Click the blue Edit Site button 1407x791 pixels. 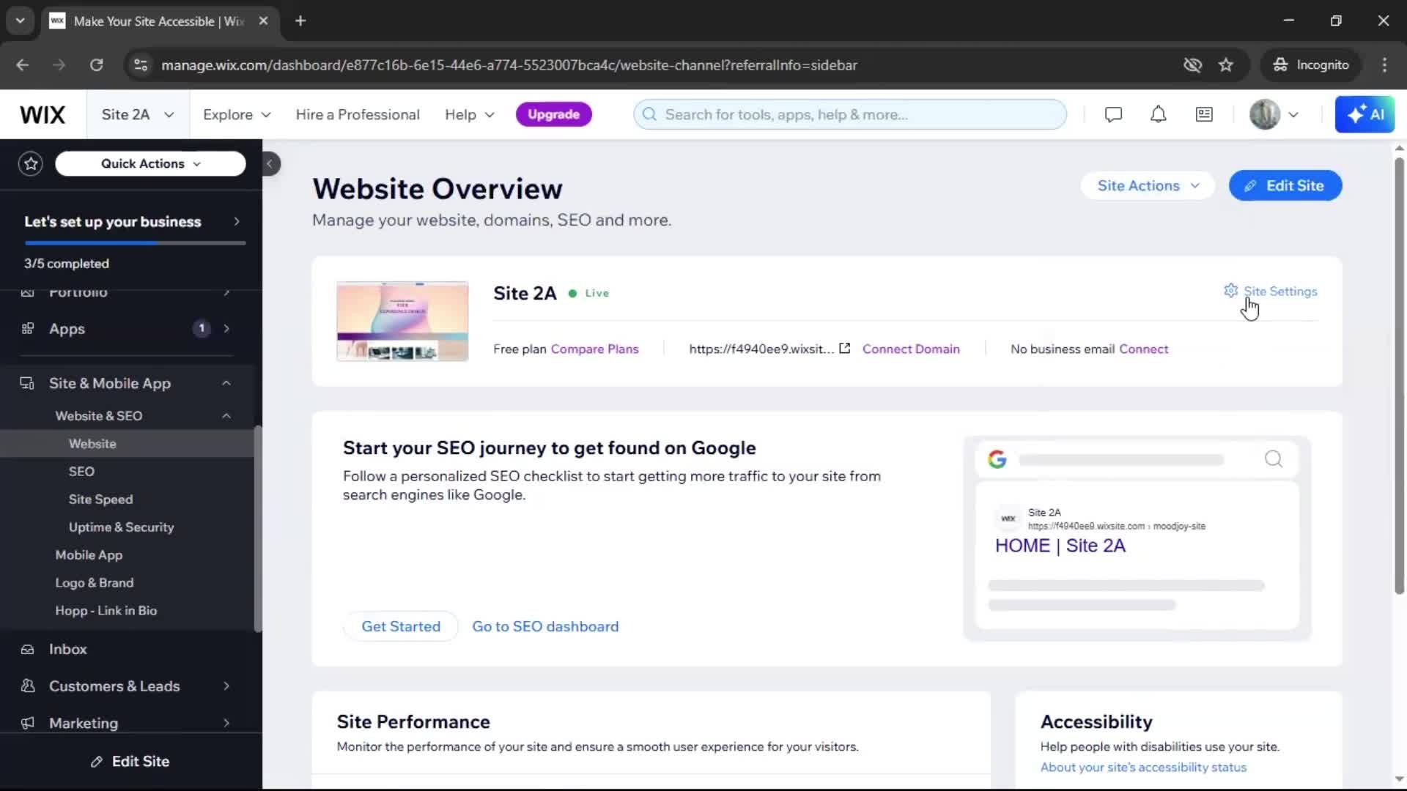point(1285,185)
